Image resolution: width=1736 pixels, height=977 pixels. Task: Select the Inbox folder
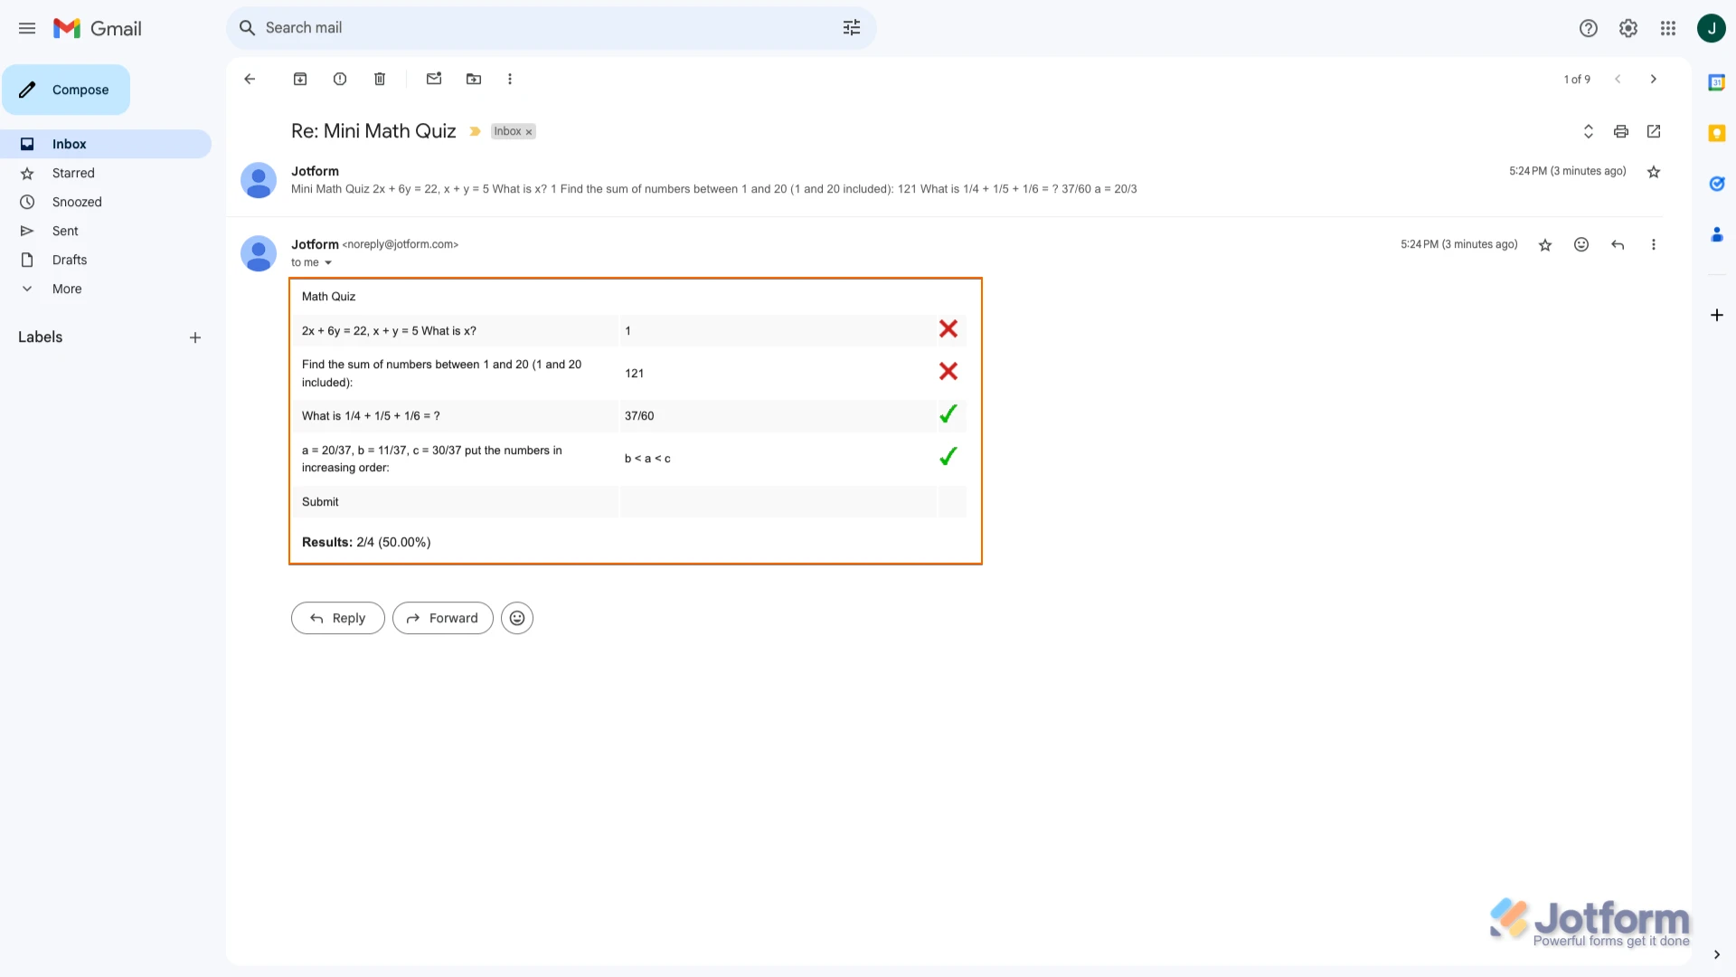(x=69, y=143)
